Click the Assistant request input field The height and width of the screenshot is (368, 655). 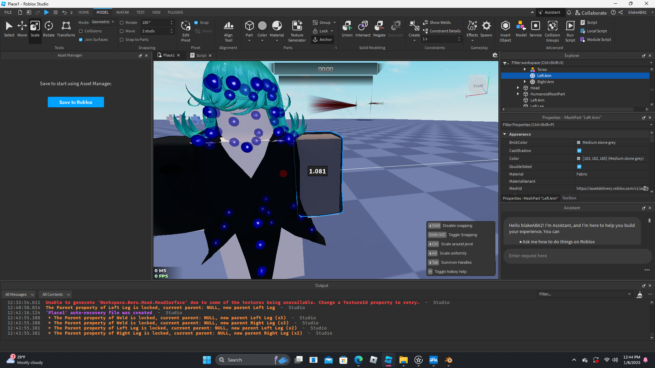(577, 256)
